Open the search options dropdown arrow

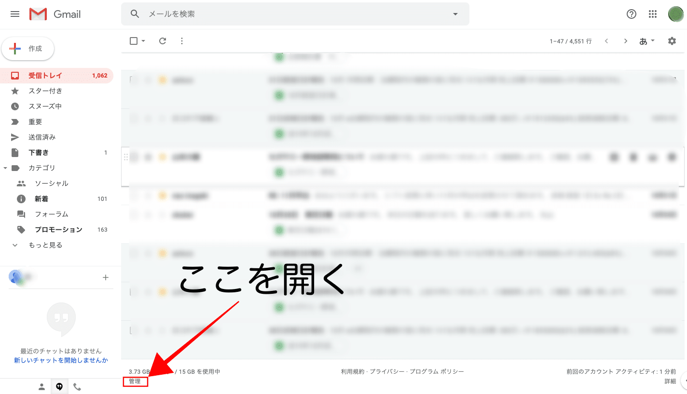pos(454,14)
